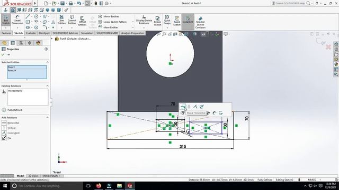
Task: Click the Open document icon
Action: (x=54, y=3)
